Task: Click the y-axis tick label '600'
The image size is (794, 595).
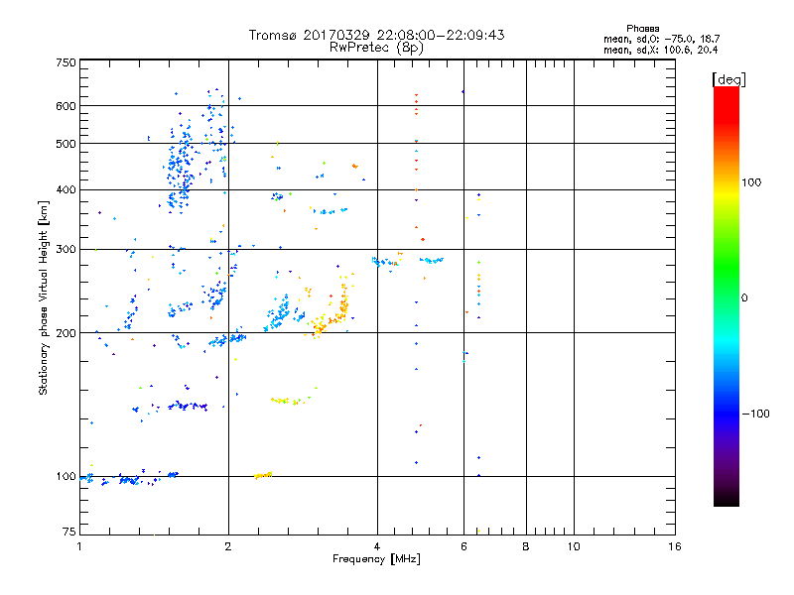Action: (66, 106)
